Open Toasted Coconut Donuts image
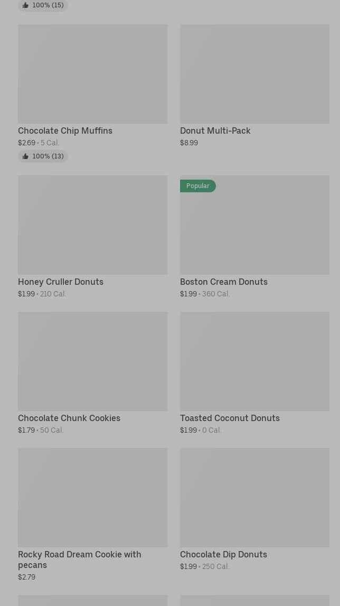Viewport: 340px width, 606px height. coord(254,361)
